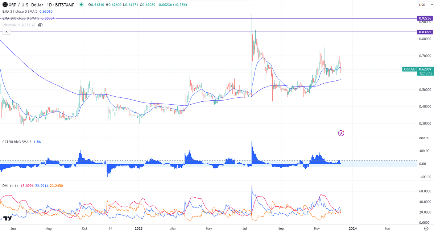Image resolution: width=434 pixels, height=231 pixels.
Task: Open the USD currency dropdown
Action: pyautogui.click(x=425, y=5)
